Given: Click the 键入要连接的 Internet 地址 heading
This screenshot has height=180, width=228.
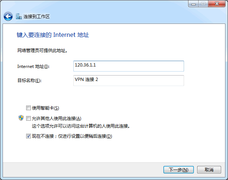Looking at the screenshot, I should click(53, 35).
